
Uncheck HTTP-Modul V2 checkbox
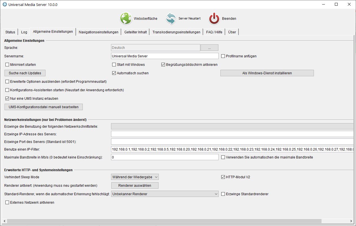click(x=223, y=177)
